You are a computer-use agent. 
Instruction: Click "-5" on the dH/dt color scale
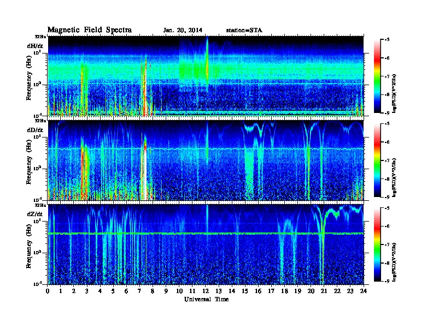point(387,40)
